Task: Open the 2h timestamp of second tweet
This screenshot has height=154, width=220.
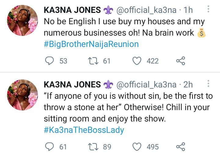Action: coord(189,84)
